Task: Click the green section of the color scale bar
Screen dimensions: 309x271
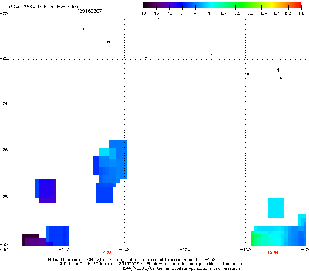Action: click(x=241, y=5)
